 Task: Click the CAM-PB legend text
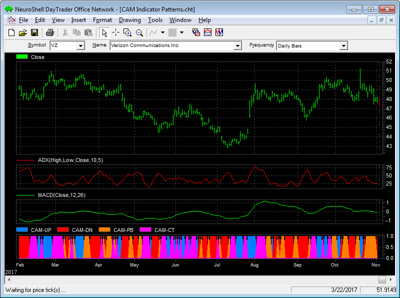(123, 230)
